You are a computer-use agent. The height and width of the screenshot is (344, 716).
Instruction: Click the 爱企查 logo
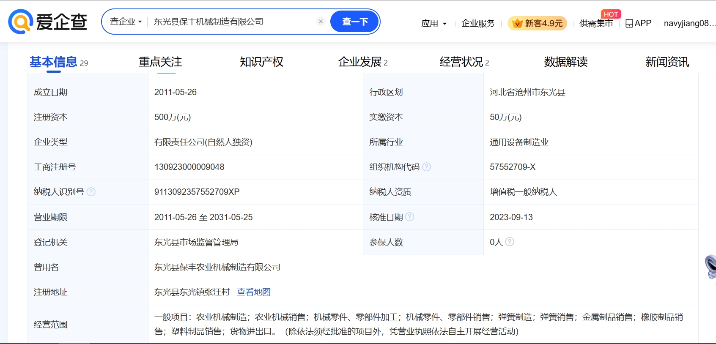tap(47, 22)
